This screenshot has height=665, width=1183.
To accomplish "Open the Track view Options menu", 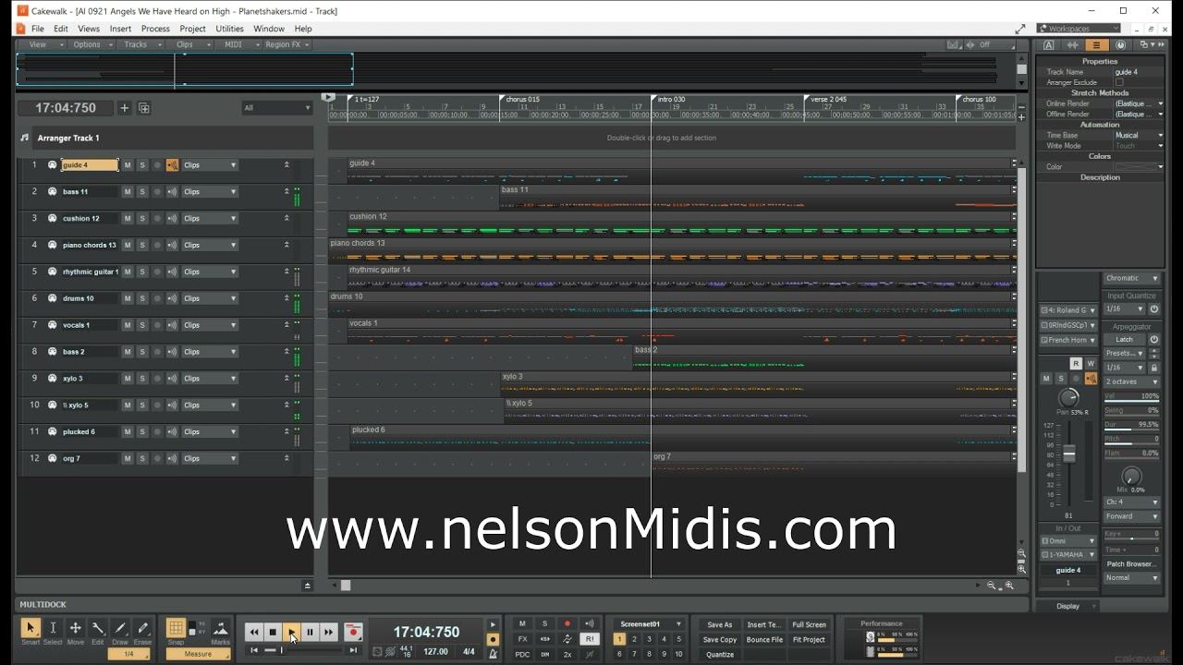I will point(91,44).
